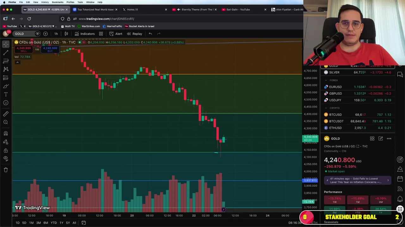Collapse the indicator legend arrow

(17, 62)
